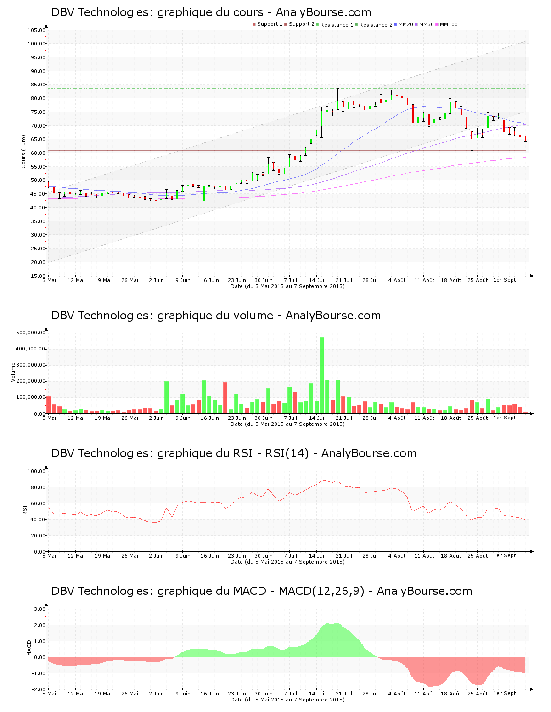Click '14 Juil' date under the price chart

317,280
